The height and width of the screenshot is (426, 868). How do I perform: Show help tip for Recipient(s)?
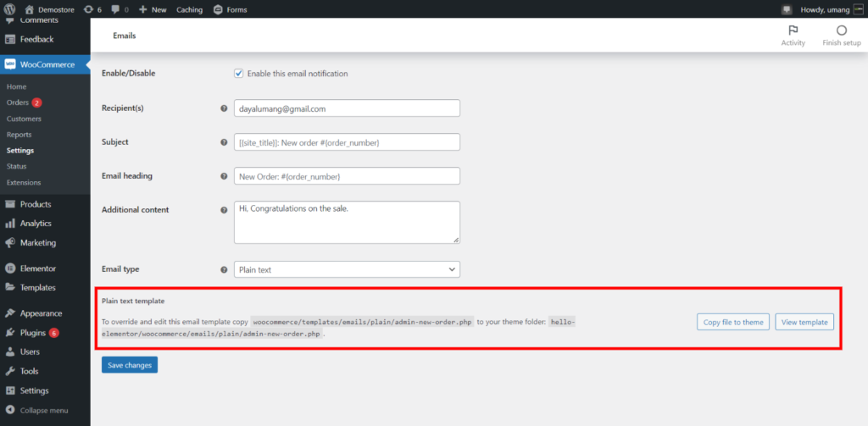pos(224,108)
